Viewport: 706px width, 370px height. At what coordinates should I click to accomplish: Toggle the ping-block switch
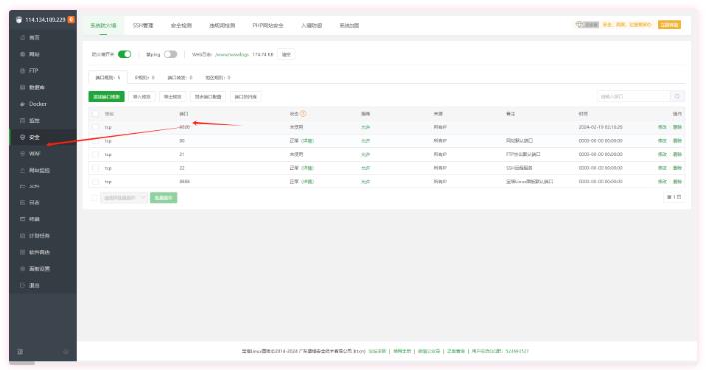[170, 55]
